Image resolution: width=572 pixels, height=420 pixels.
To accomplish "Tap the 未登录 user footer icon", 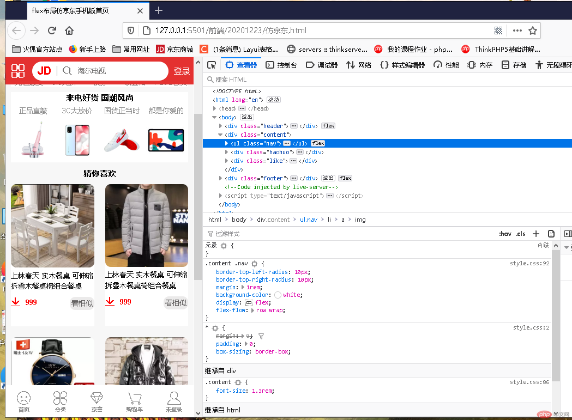I will tap(173, 402).
